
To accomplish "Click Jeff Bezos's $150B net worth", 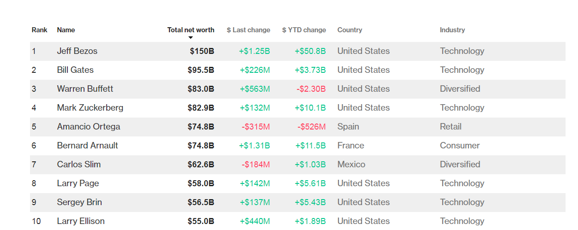I will click(x=202, y=51).
